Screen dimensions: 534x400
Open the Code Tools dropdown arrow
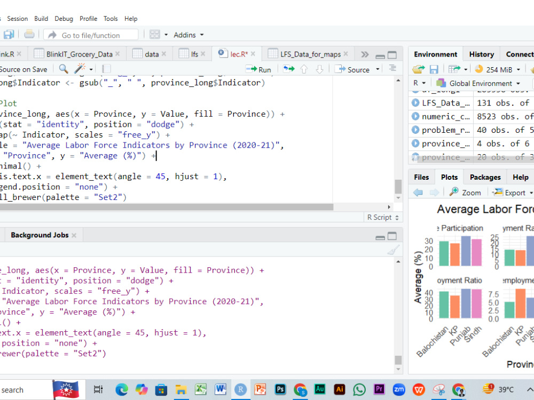coord(91,69)
